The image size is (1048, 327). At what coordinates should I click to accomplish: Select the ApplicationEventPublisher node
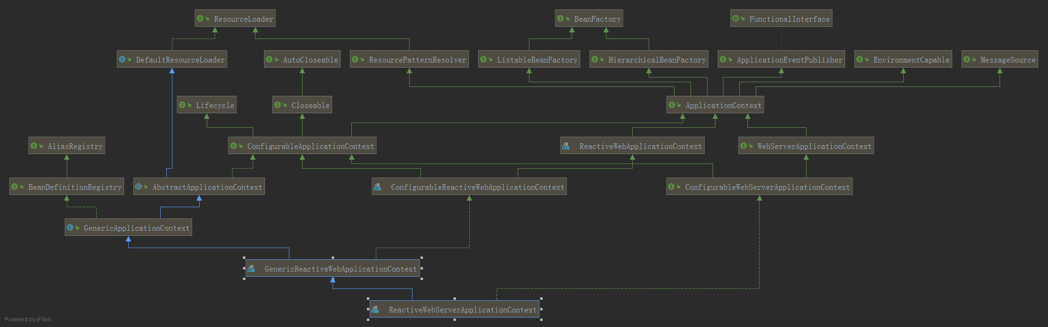tap(781, 59)
